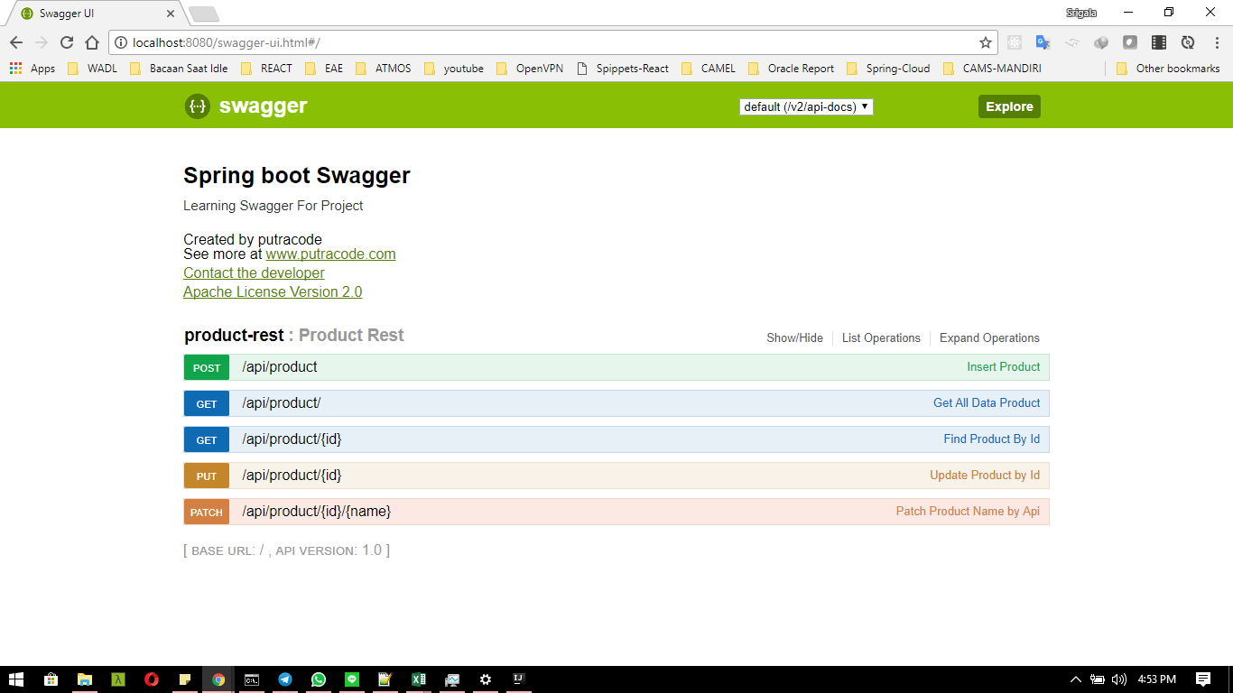Click the swagger logo icon
This screenshot has height=693, width=1233.
[x=198, y=106]
